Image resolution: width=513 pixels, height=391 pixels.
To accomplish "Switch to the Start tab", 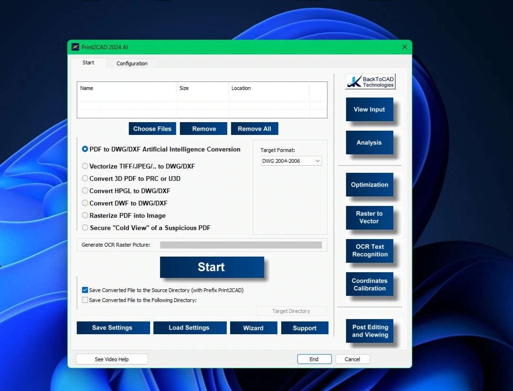I will click(88, 62).
